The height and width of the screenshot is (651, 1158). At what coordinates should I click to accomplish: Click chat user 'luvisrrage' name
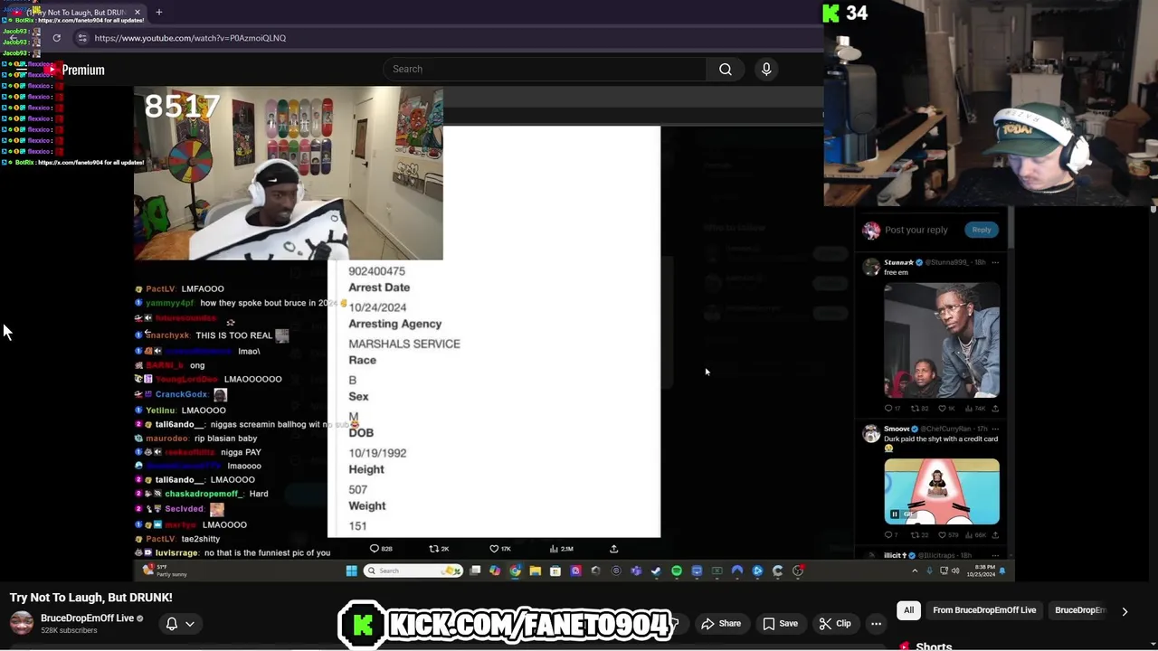click(x=176, y=552)
